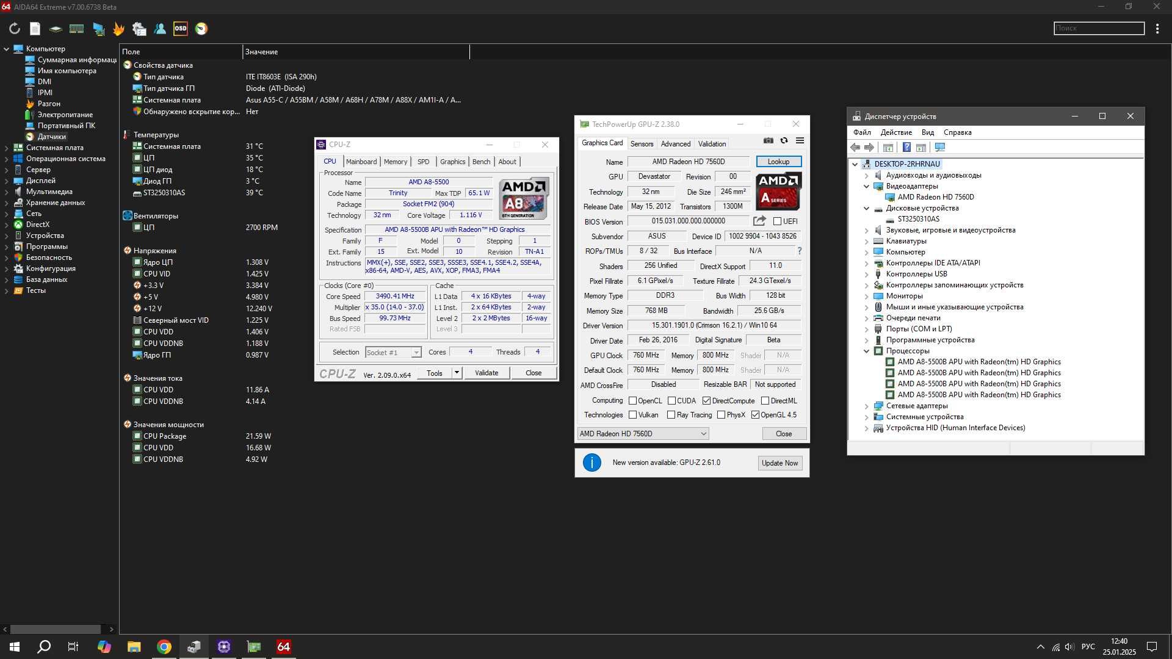The width and height of the screenshot is (1172, 659).
Task: Click the AIDA64 tree horizontal scrollbar thumb
Action: [x=56, y=629]
